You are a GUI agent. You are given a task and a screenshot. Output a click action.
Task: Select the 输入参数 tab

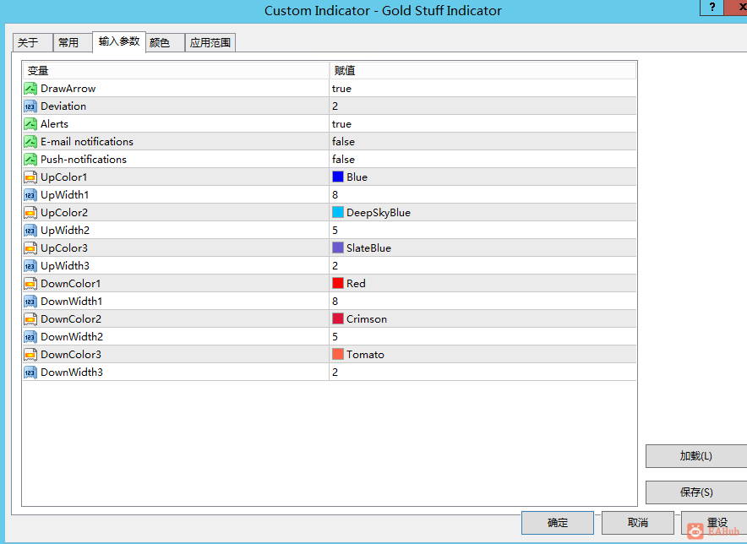click(119, 41)
